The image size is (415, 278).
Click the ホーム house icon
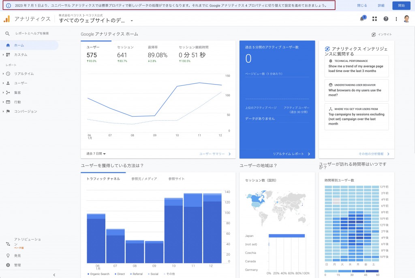[x=8, y=45]
